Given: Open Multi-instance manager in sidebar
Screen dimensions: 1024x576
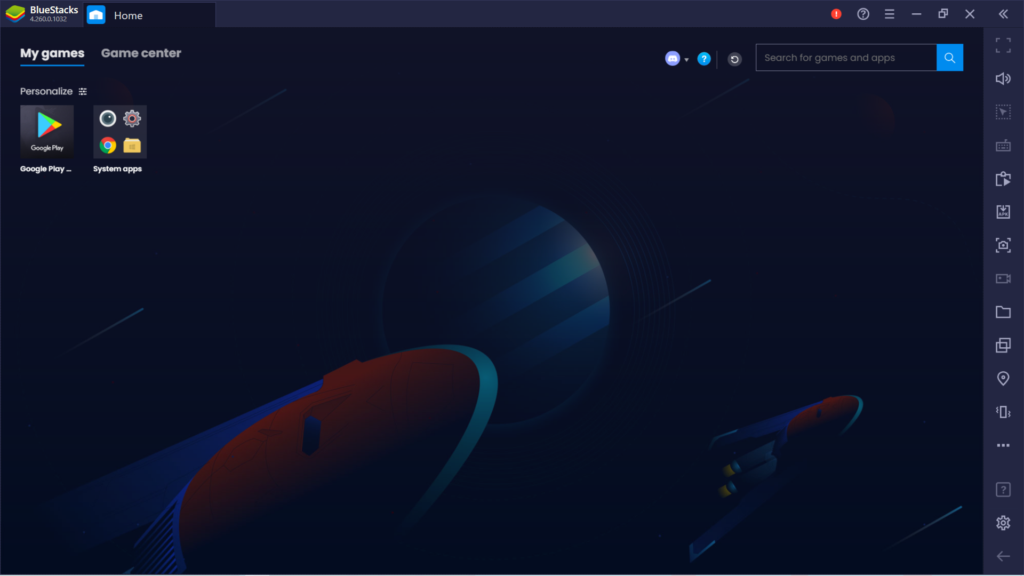Looking at the screenshot, I should click(x=1003, y=345).
